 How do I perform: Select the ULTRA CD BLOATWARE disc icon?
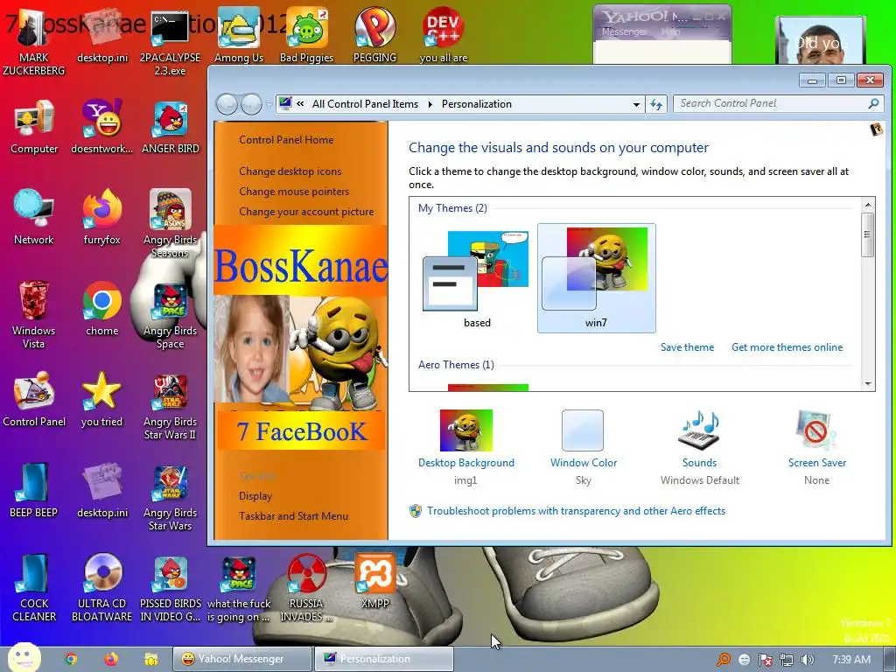click(101, 587)
